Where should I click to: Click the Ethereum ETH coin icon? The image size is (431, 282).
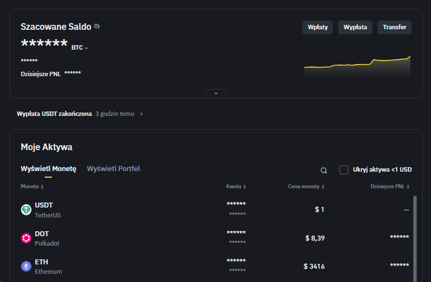pyautogui.click(x=26, y=267)
